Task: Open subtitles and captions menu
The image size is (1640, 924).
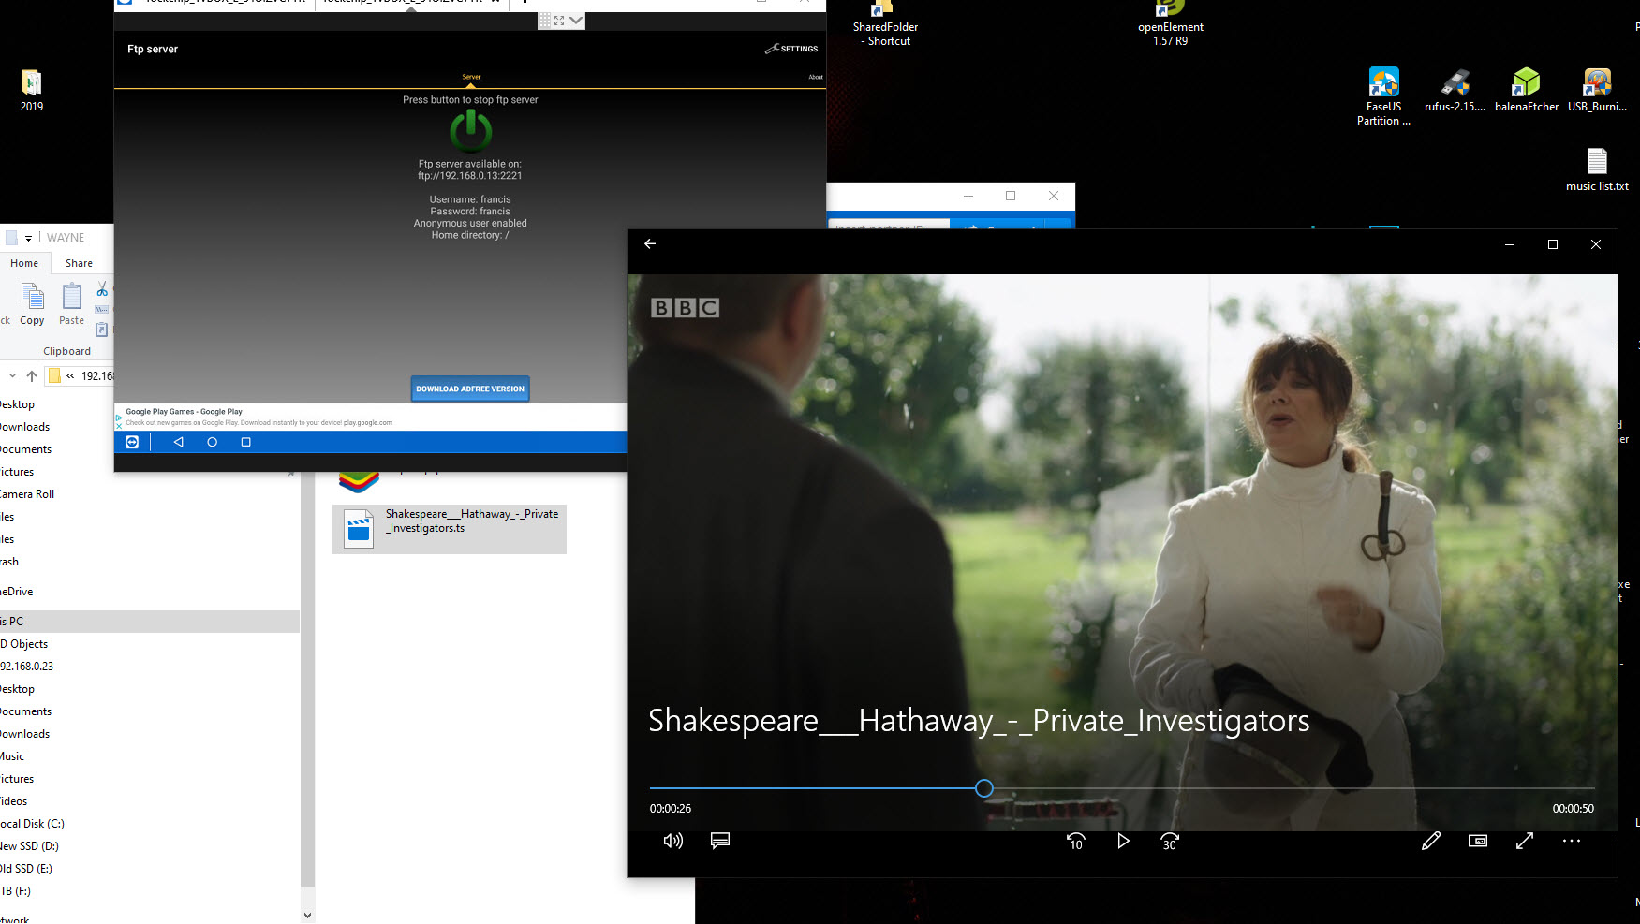Action: tap(720, 841)
